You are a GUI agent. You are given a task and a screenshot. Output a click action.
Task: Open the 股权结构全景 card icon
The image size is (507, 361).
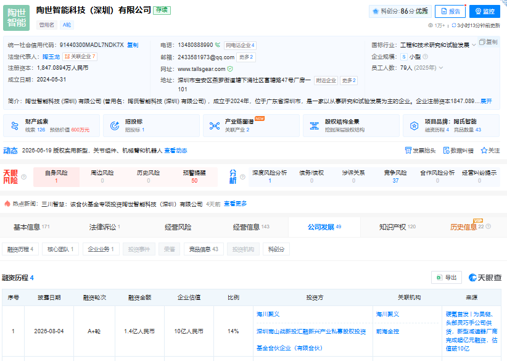(315, 125)
